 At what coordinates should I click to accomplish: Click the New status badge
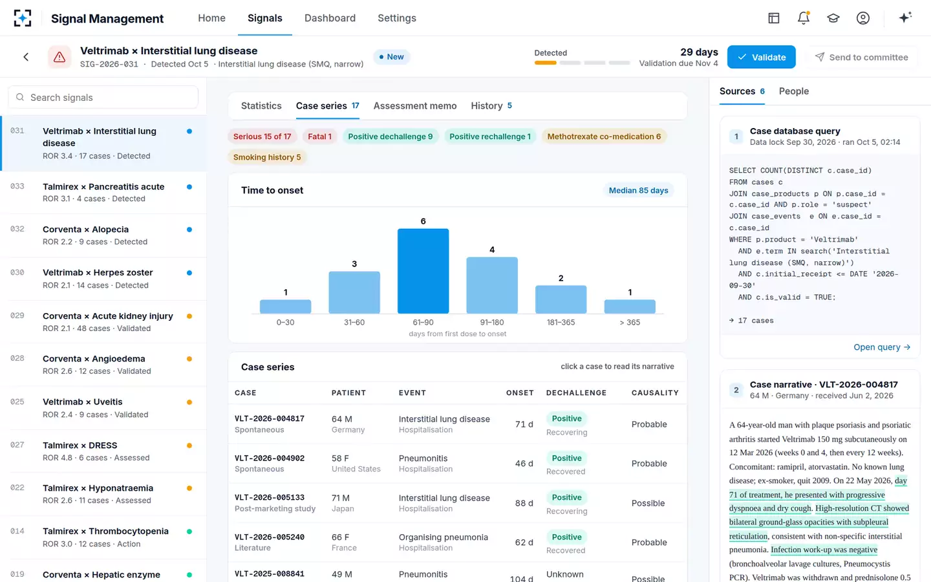pyautogui.click(x=392, y=57)
